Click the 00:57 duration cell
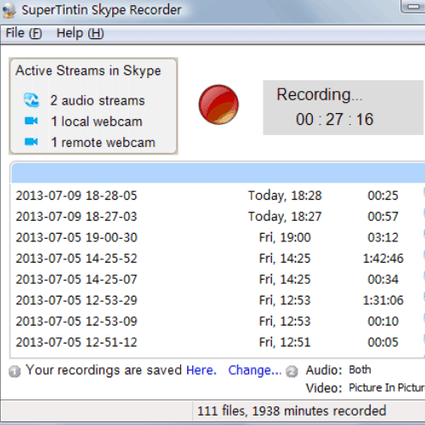The width and height of the screenshot is (425, 425). (383, 217)
